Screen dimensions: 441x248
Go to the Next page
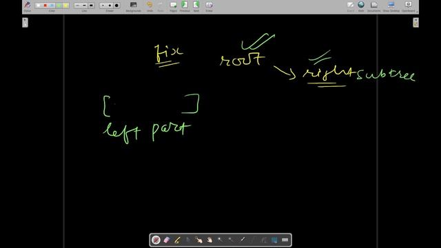[x=196, y=6]
